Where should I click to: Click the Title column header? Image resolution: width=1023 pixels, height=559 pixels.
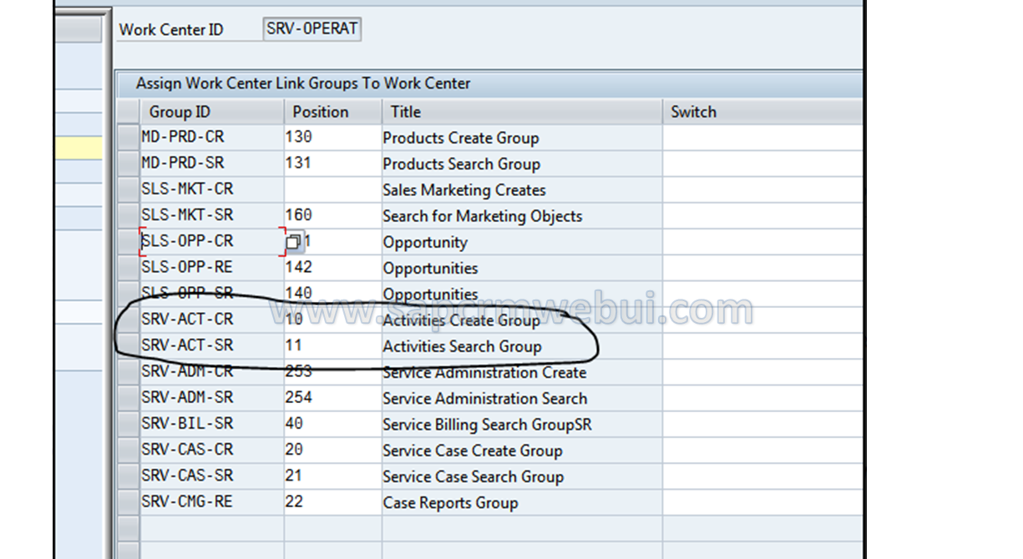522,112
